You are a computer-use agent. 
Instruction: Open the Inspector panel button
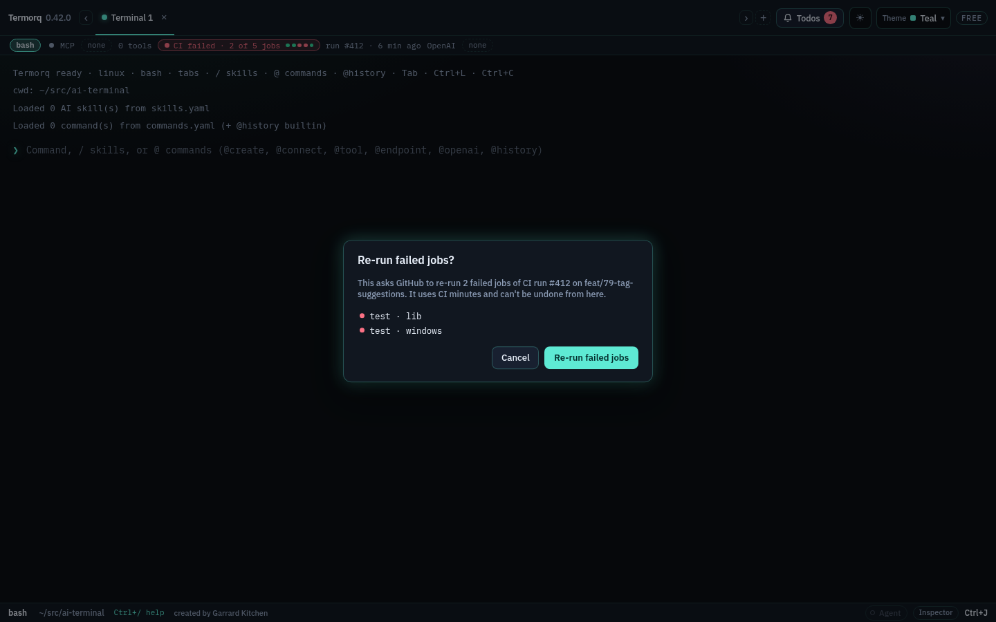pos(935,613)
